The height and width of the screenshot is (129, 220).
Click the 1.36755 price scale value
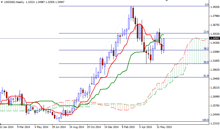[x=215, y=25]
